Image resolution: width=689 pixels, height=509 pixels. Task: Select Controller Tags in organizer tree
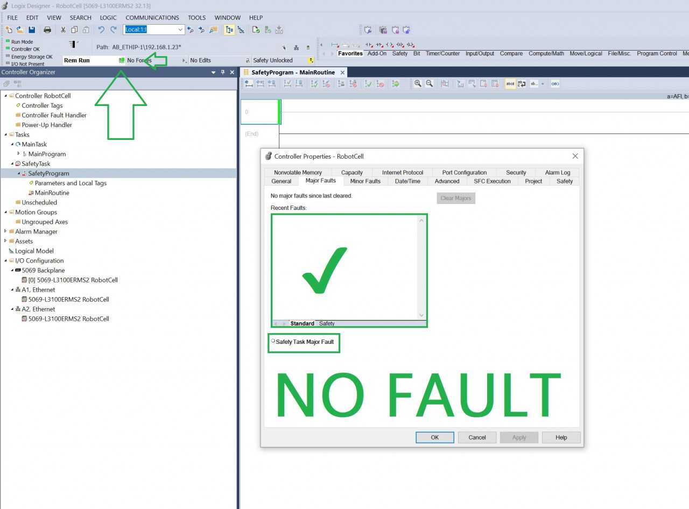[x=42, y=105]
